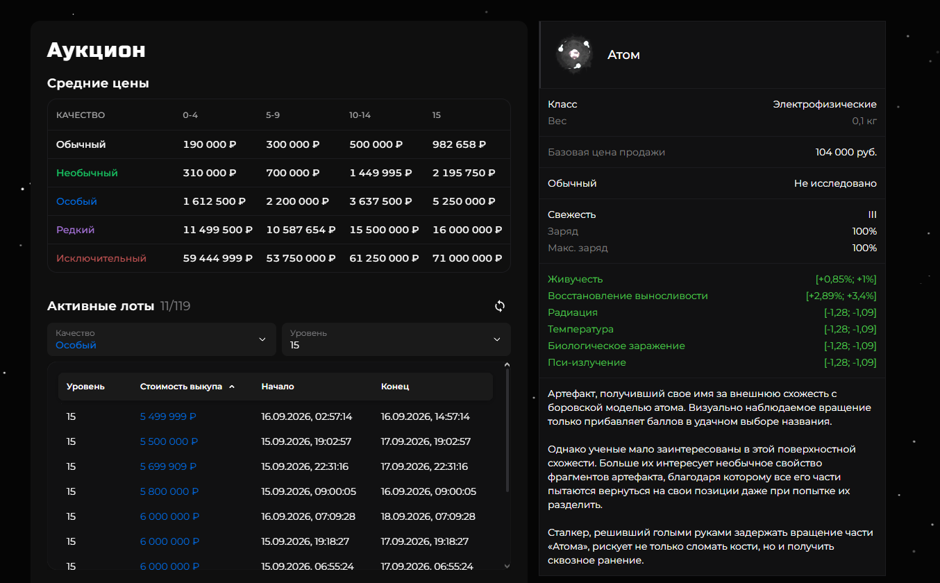Click the lots list scroll-down arrow
The image size is (940, 583).
[507, 566]
